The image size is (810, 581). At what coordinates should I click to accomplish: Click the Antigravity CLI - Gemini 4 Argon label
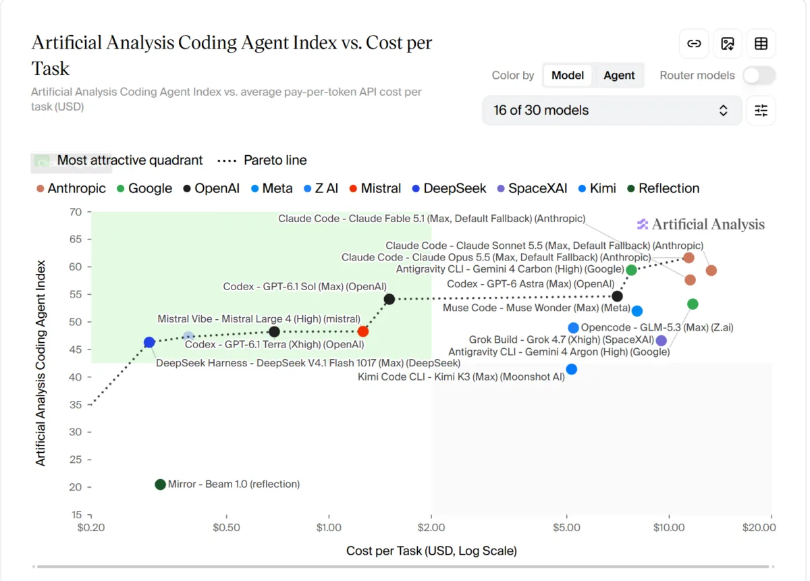[559, 352]
